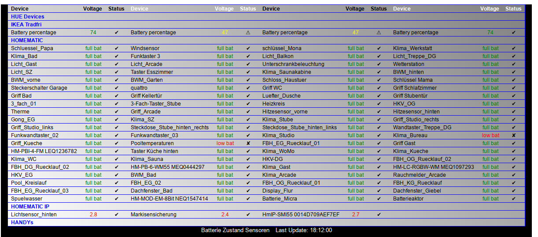Select the Schlüssel Mama device name

(413, 80)
